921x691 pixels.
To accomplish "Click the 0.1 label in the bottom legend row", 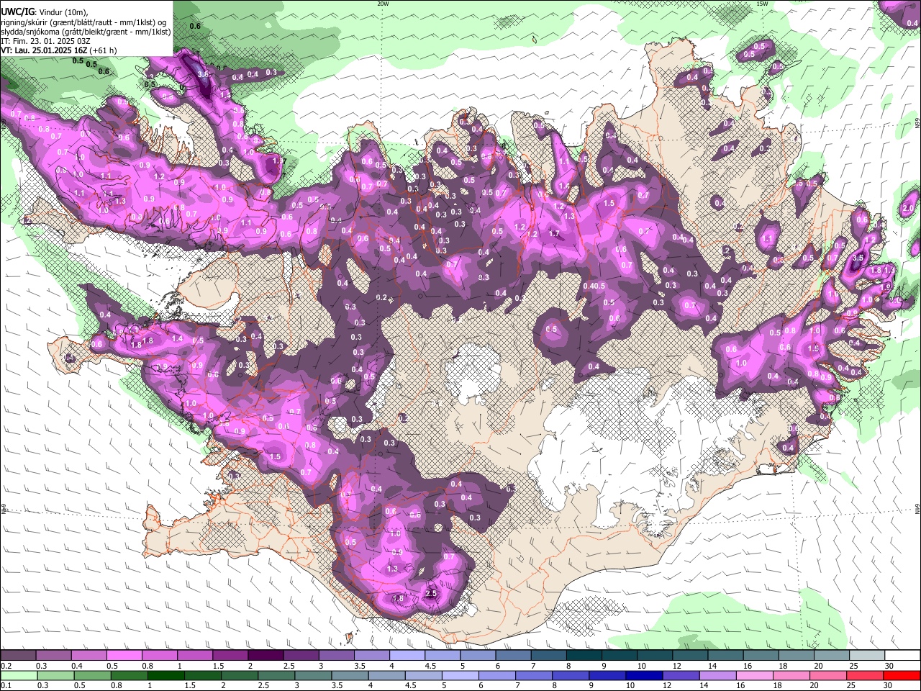I will (x=5, y=686).
